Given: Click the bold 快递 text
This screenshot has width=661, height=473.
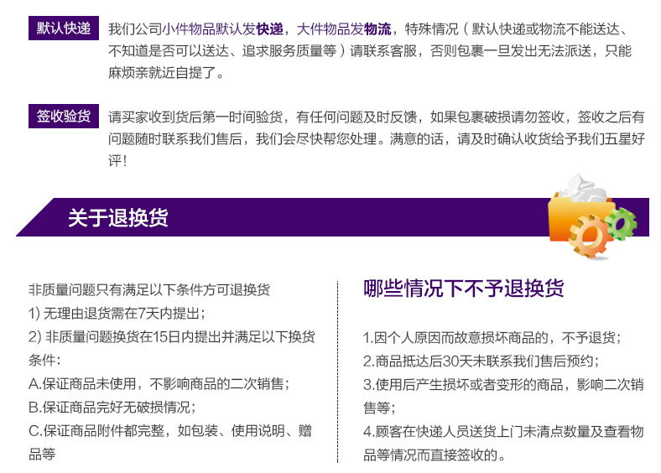Looking at the screenshot, I should [269, 29].
